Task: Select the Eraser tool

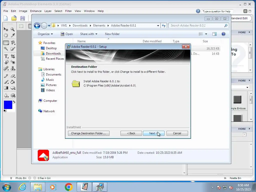Action: coord(13,76)
